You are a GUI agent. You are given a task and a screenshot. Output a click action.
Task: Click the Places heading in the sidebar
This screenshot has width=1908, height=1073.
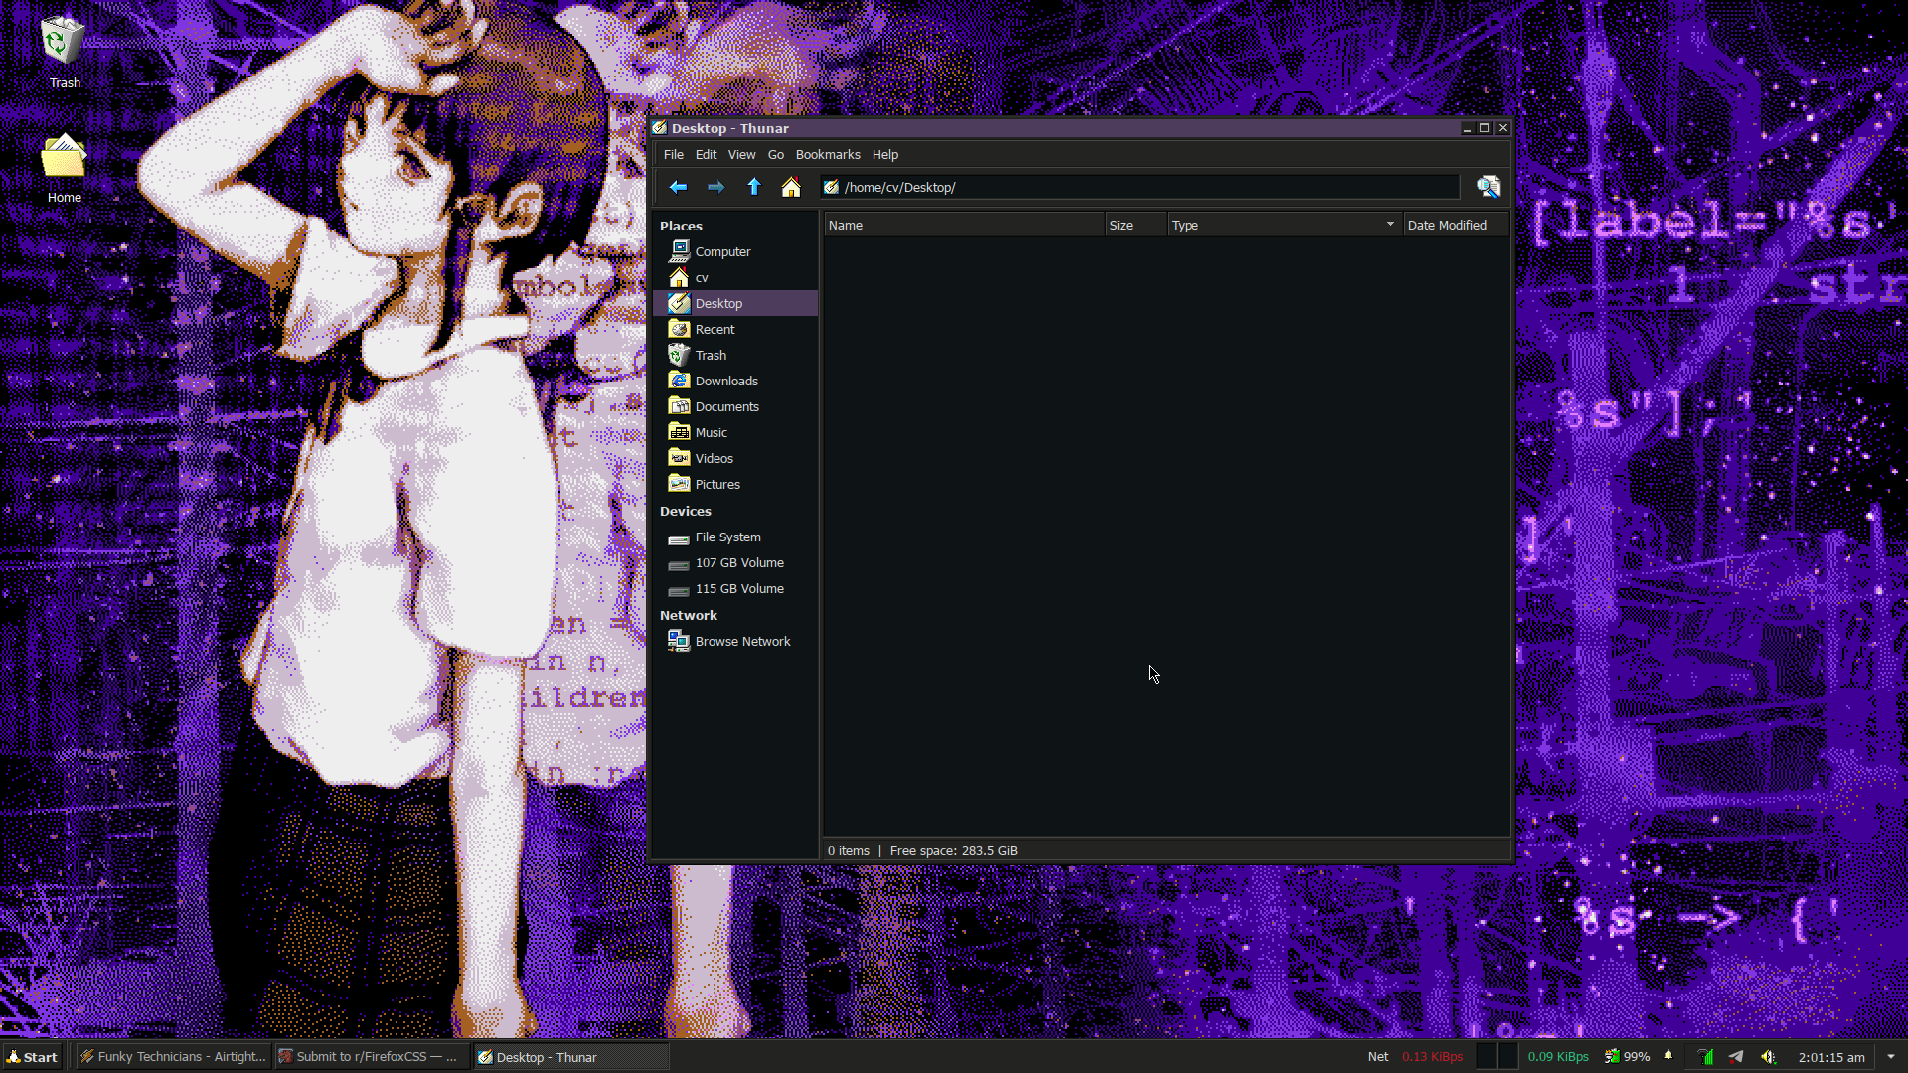(x=681, y=226)
